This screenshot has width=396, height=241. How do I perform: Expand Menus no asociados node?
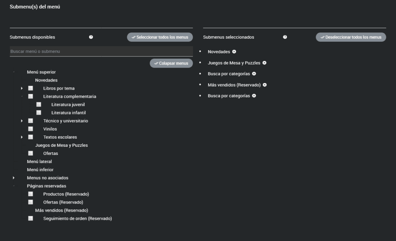pos(14,178)
